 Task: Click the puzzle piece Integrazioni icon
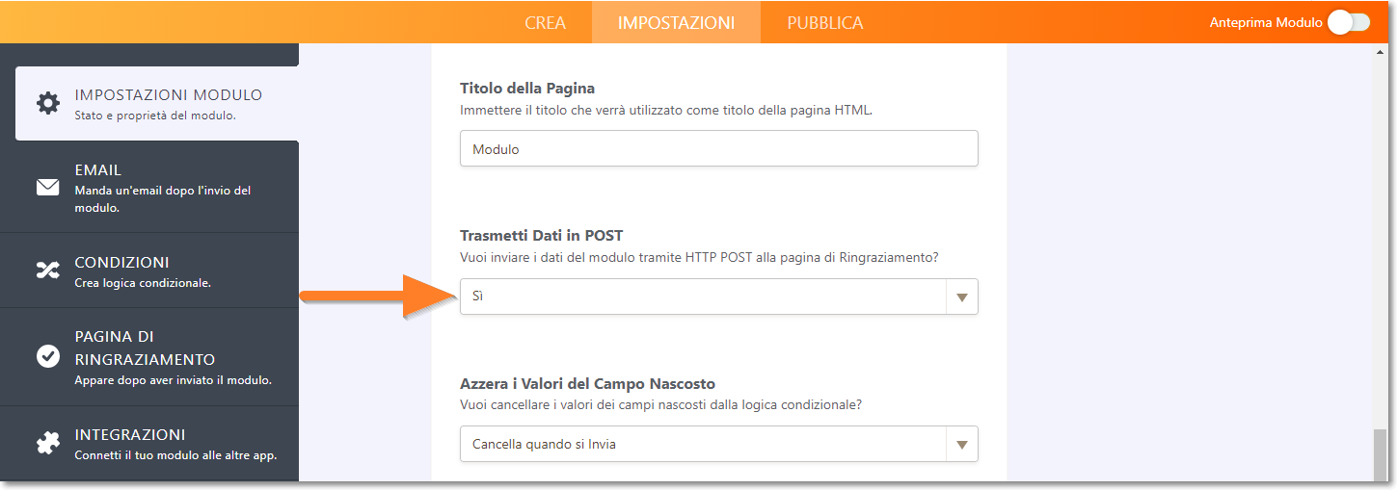click(x=47, y=443)
